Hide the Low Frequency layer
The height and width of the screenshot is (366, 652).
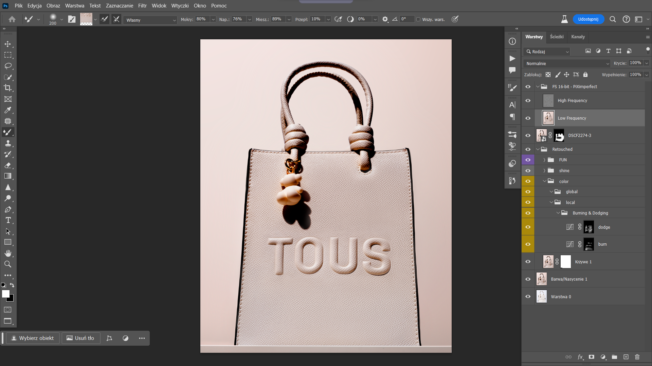click(528, 118)
